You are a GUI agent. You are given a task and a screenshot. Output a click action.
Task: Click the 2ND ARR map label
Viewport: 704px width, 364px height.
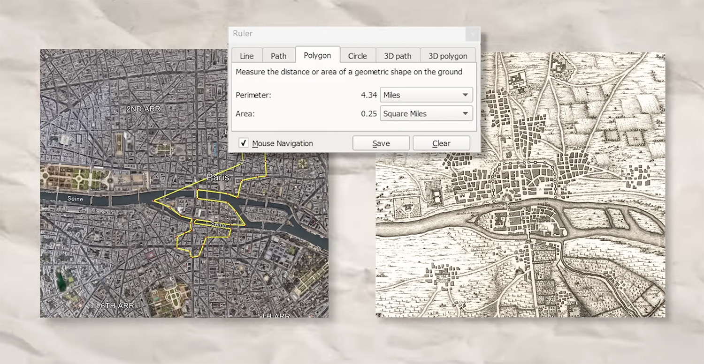tap(143, 109)
